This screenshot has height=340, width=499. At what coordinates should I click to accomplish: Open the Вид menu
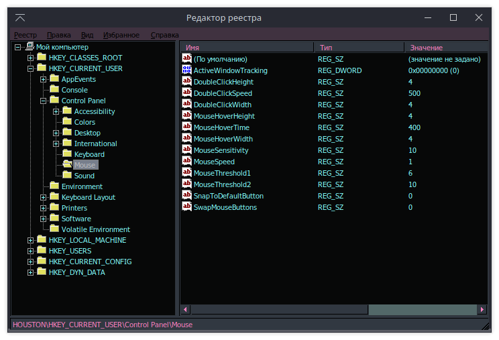[x=87, y=35]
